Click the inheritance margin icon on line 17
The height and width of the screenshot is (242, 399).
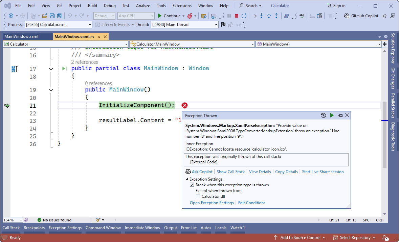[x=15, y=69]
